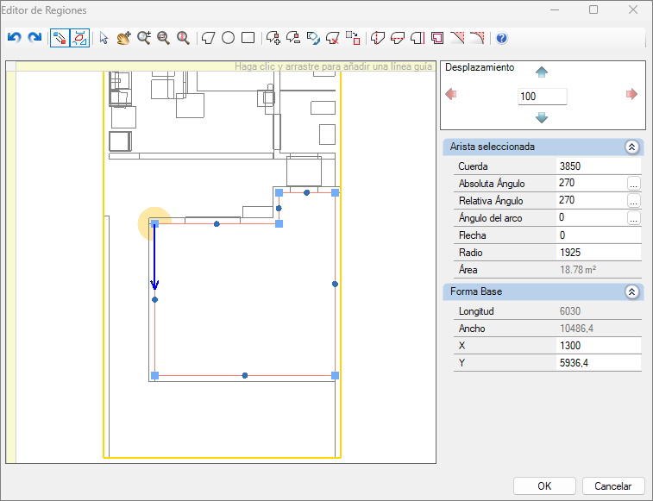This screenshot has height=501, width=653.
Task: Click the fillet rounded corner icon
Action: click(x=477, y=38)
